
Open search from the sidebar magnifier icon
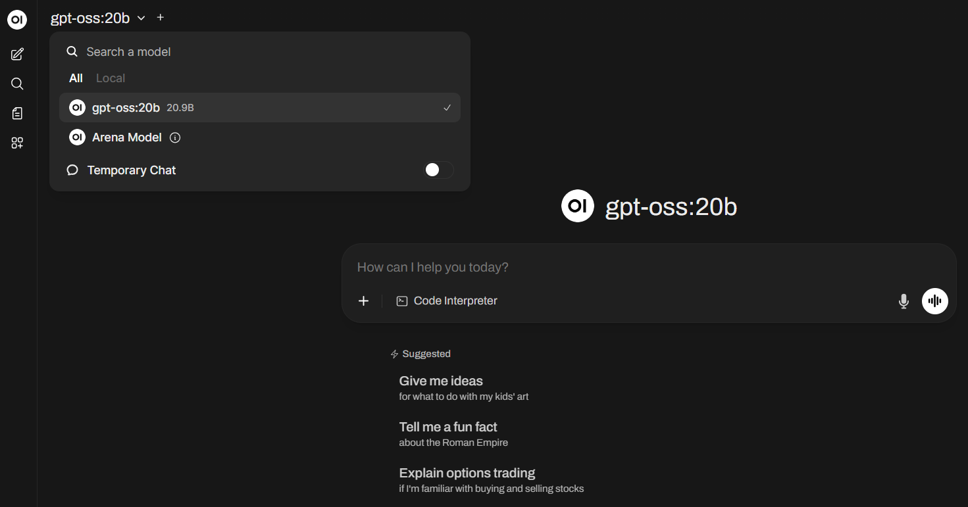tap(17, 84)
